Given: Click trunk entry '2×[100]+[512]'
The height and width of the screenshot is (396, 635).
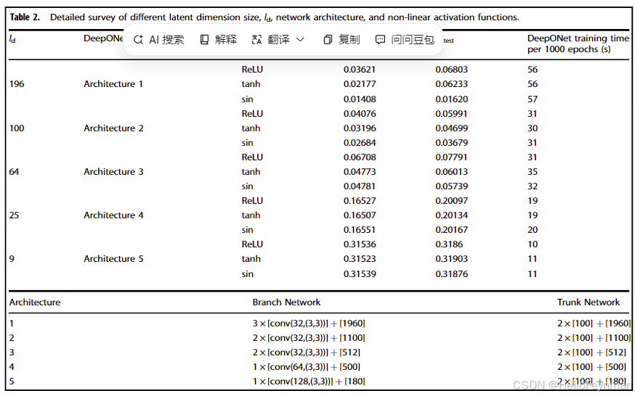Looking at the screenshot, I should 591,352.
